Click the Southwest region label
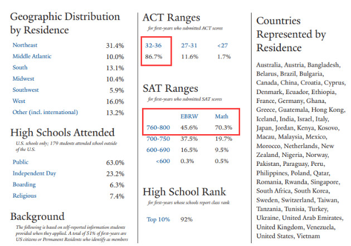This screenshot has height=246, width=351. pos(27,90)
